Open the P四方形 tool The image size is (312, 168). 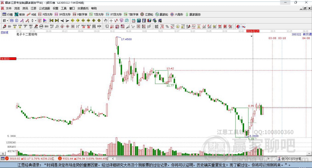pyautogui.click(x=45, y=15)
